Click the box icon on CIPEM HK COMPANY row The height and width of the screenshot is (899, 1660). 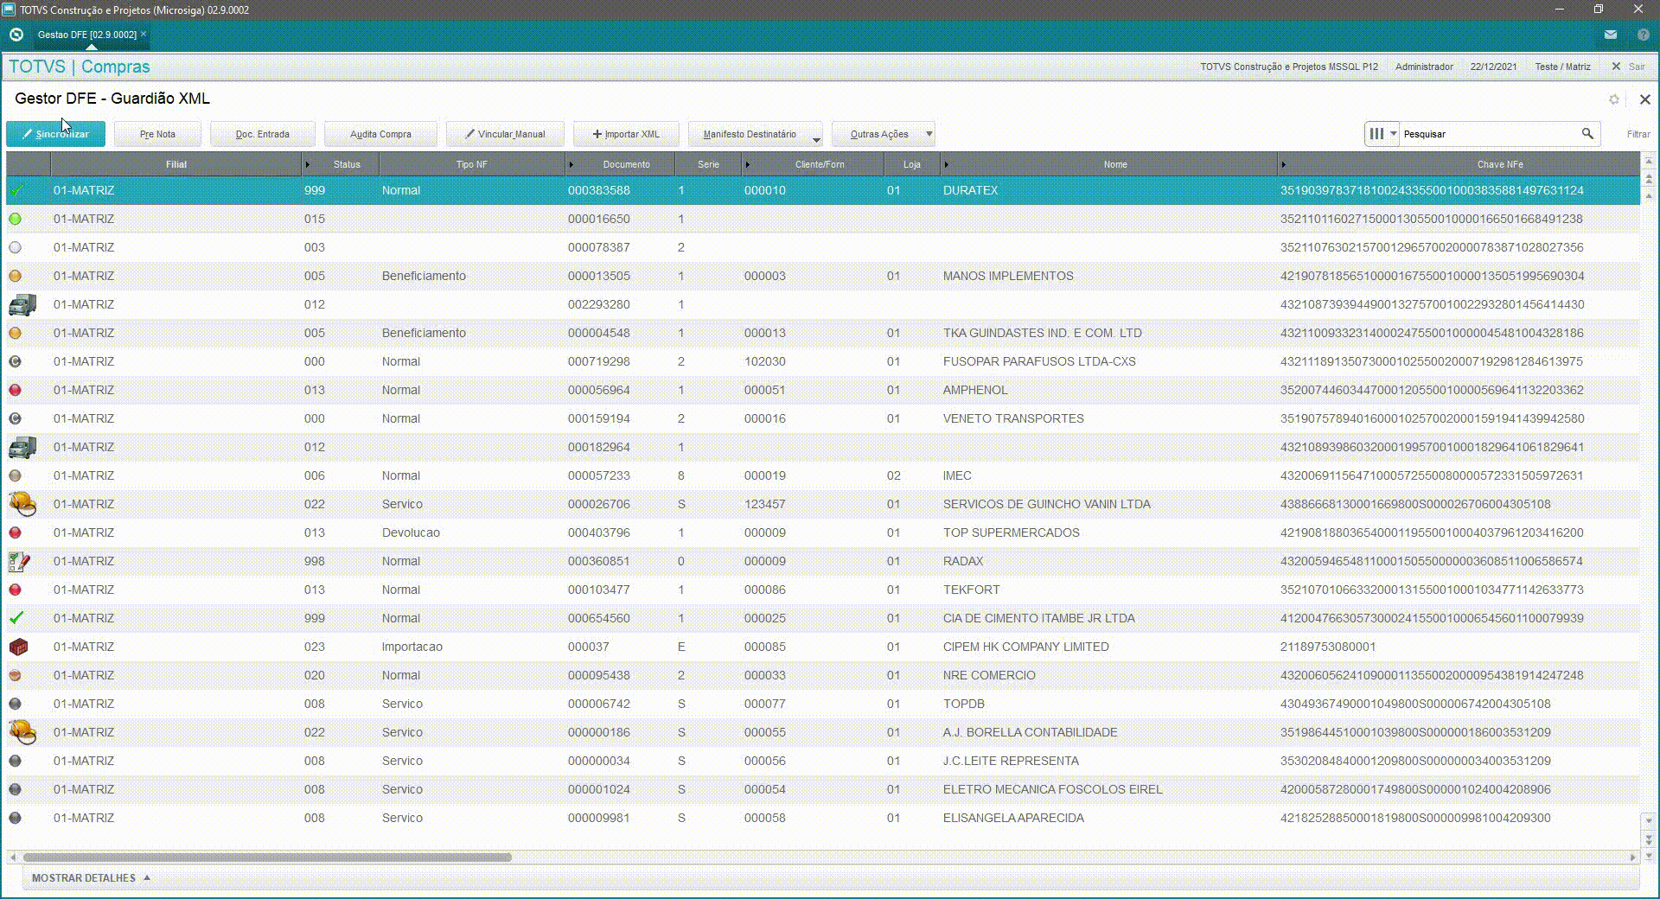tap(18, 647)
